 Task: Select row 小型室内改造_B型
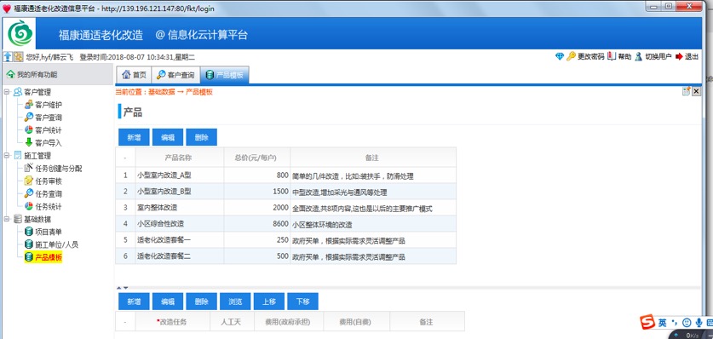[285, 192]
